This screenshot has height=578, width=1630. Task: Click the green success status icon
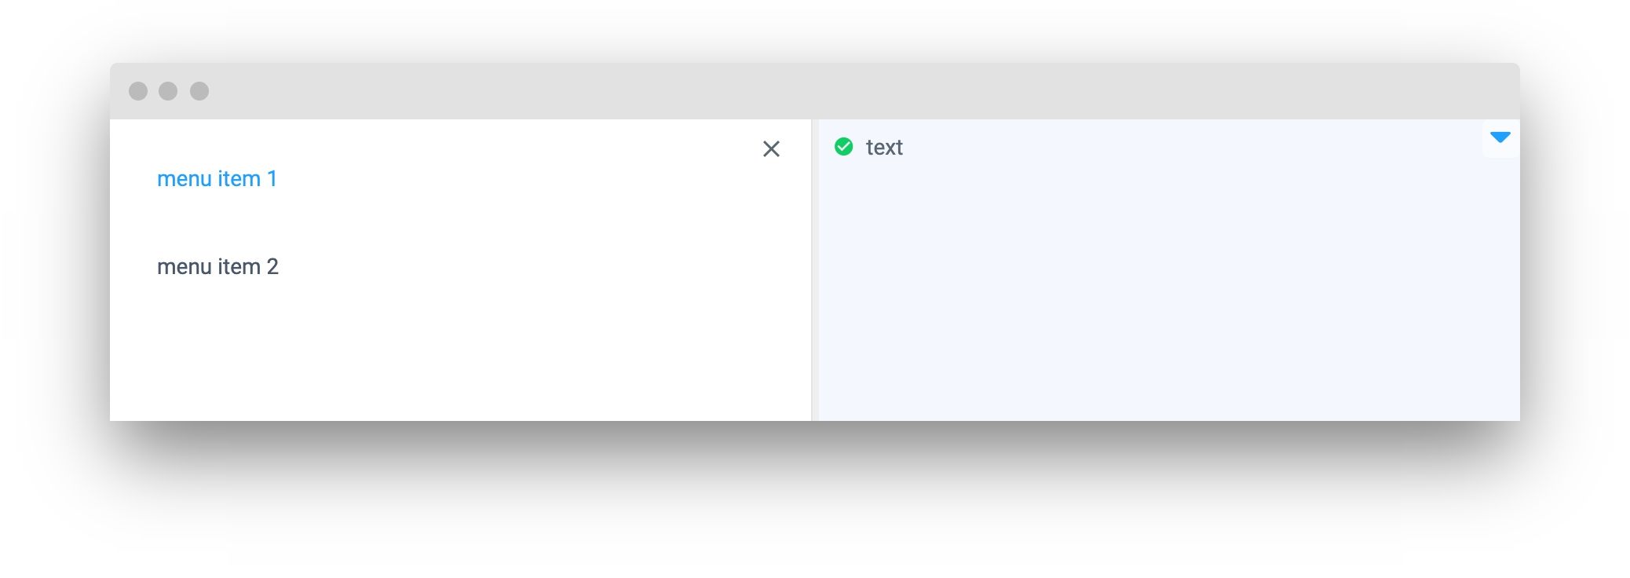[x=843, y=147]
